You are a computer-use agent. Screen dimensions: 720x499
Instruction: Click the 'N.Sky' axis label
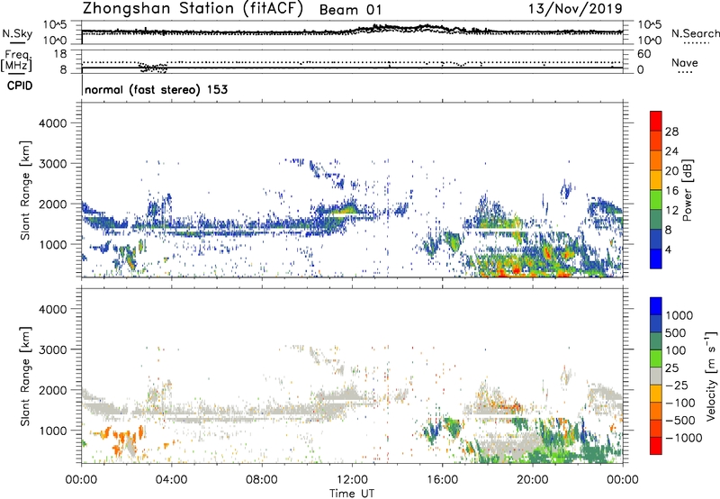(17, 33)
